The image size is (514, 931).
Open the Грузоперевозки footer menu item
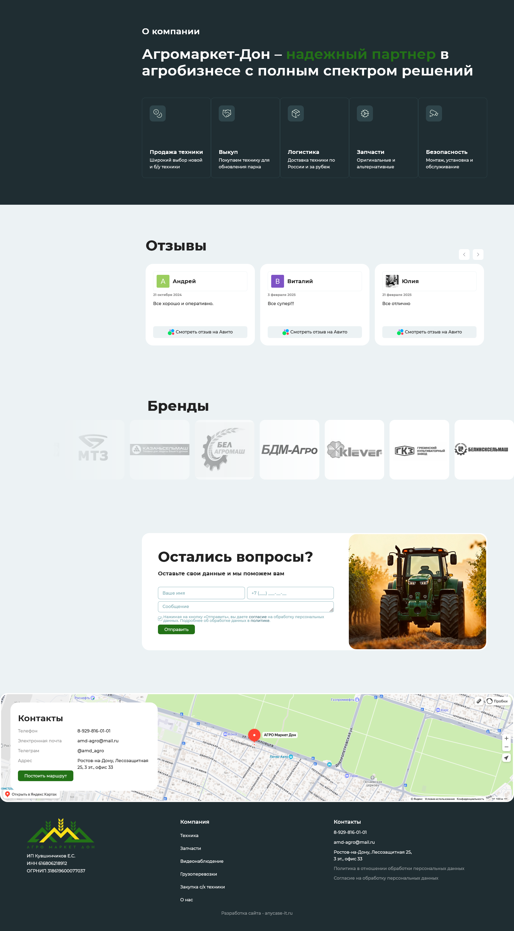(x=198, y=874)
